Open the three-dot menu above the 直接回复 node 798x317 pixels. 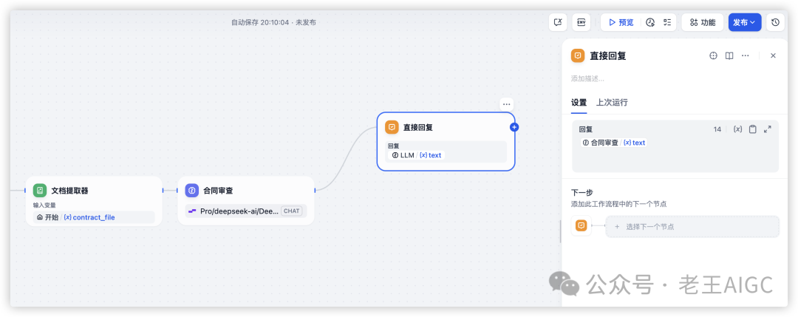[x=506, y=104]
